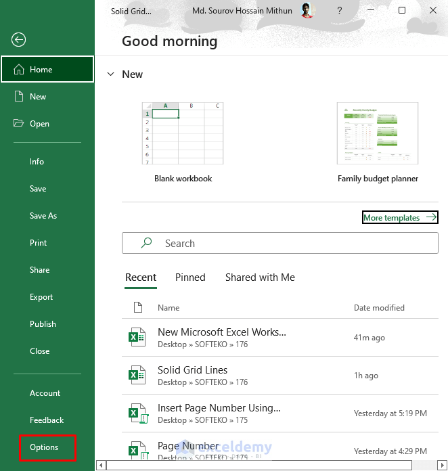Click the Excel icon beside Page Number file

coord(138,450)
